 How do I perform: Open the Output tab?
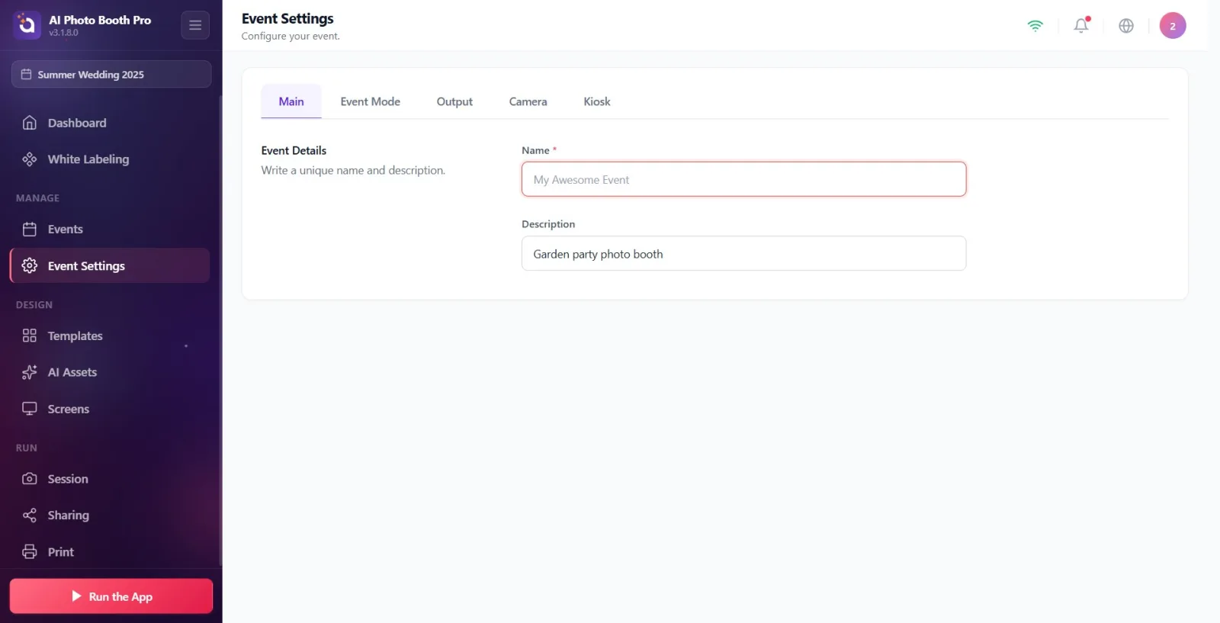(x=454, y=101)
